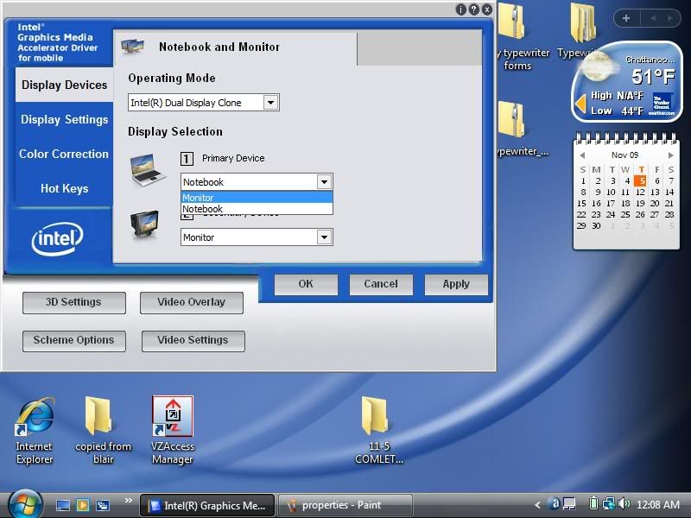
Task: Click the CRT monitor image icon
Action: point(144,224)
